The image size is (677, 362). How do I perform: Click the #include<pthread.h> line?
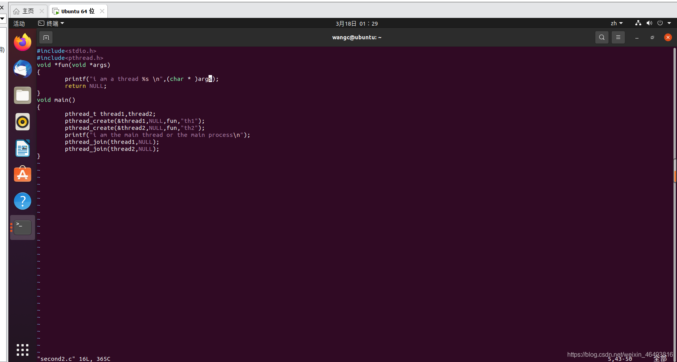coord(70,58)
